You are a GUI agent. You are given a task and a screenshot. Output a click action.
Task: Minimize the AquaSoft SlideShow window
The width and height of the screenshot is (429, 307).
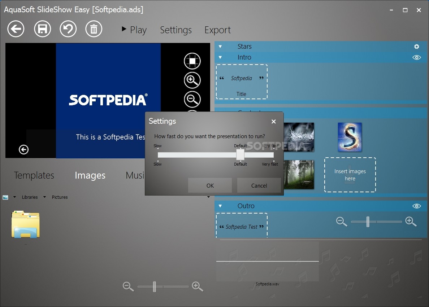[x=391, y=10]
